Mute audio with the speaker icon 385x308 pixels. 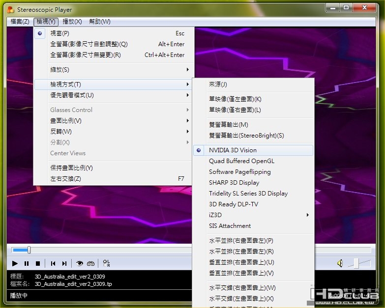point(340,263)
